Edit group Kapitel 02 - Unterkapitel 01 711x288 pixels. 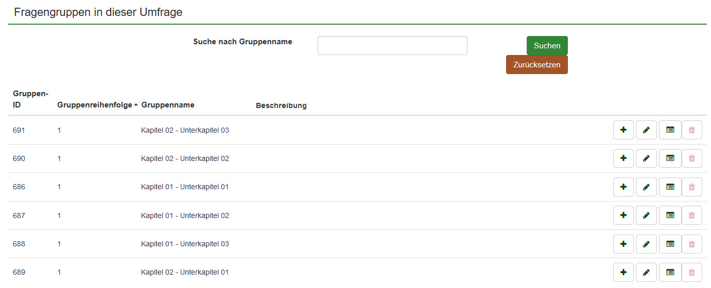coord(646,272)
